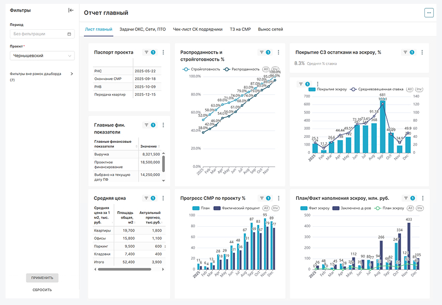Click filter icon on План/Факт наполнения эскроу card
Viewport: 442px width, 305px height.
pos(406,198)
